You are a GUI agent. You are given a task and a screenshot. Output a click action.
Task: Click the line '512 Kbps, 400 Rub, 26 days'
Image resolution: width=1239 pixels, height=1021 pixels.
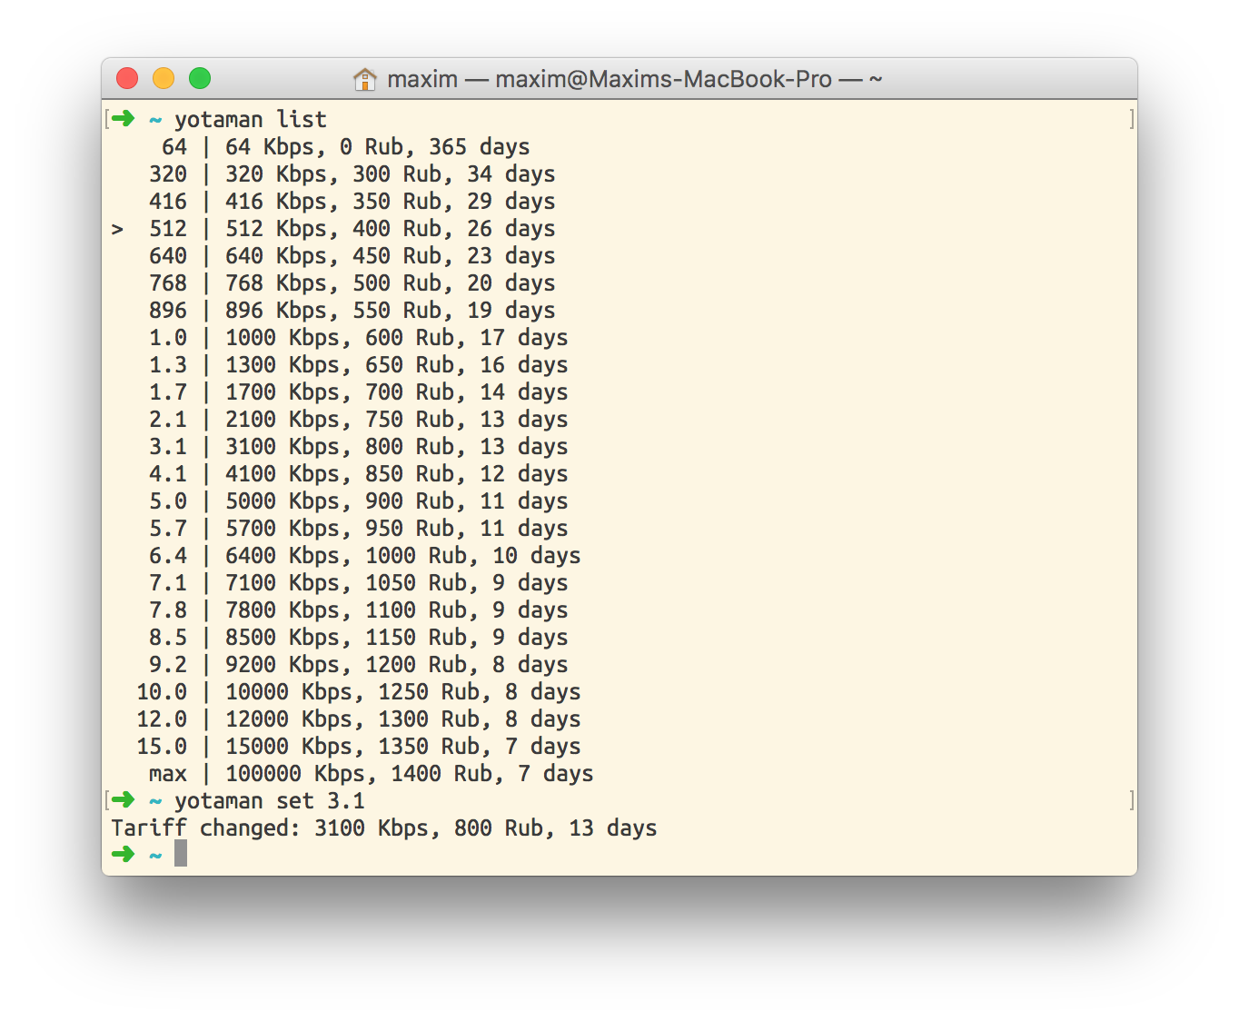pyautogui.click(x=390, y=228)
